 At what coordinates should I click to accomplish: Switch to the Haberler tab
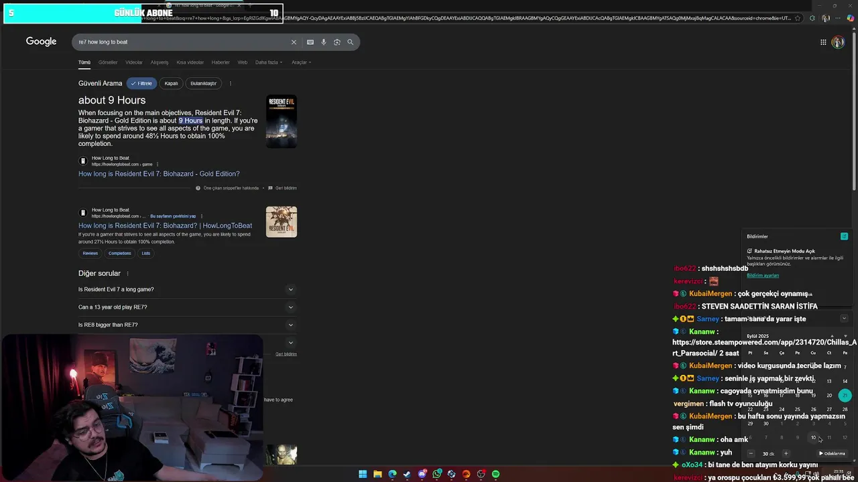coord(221,62)
